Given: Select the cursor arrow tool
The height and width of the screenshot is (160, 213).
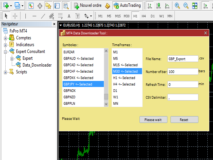Looking at the screenshot, I should pos(6,16).
